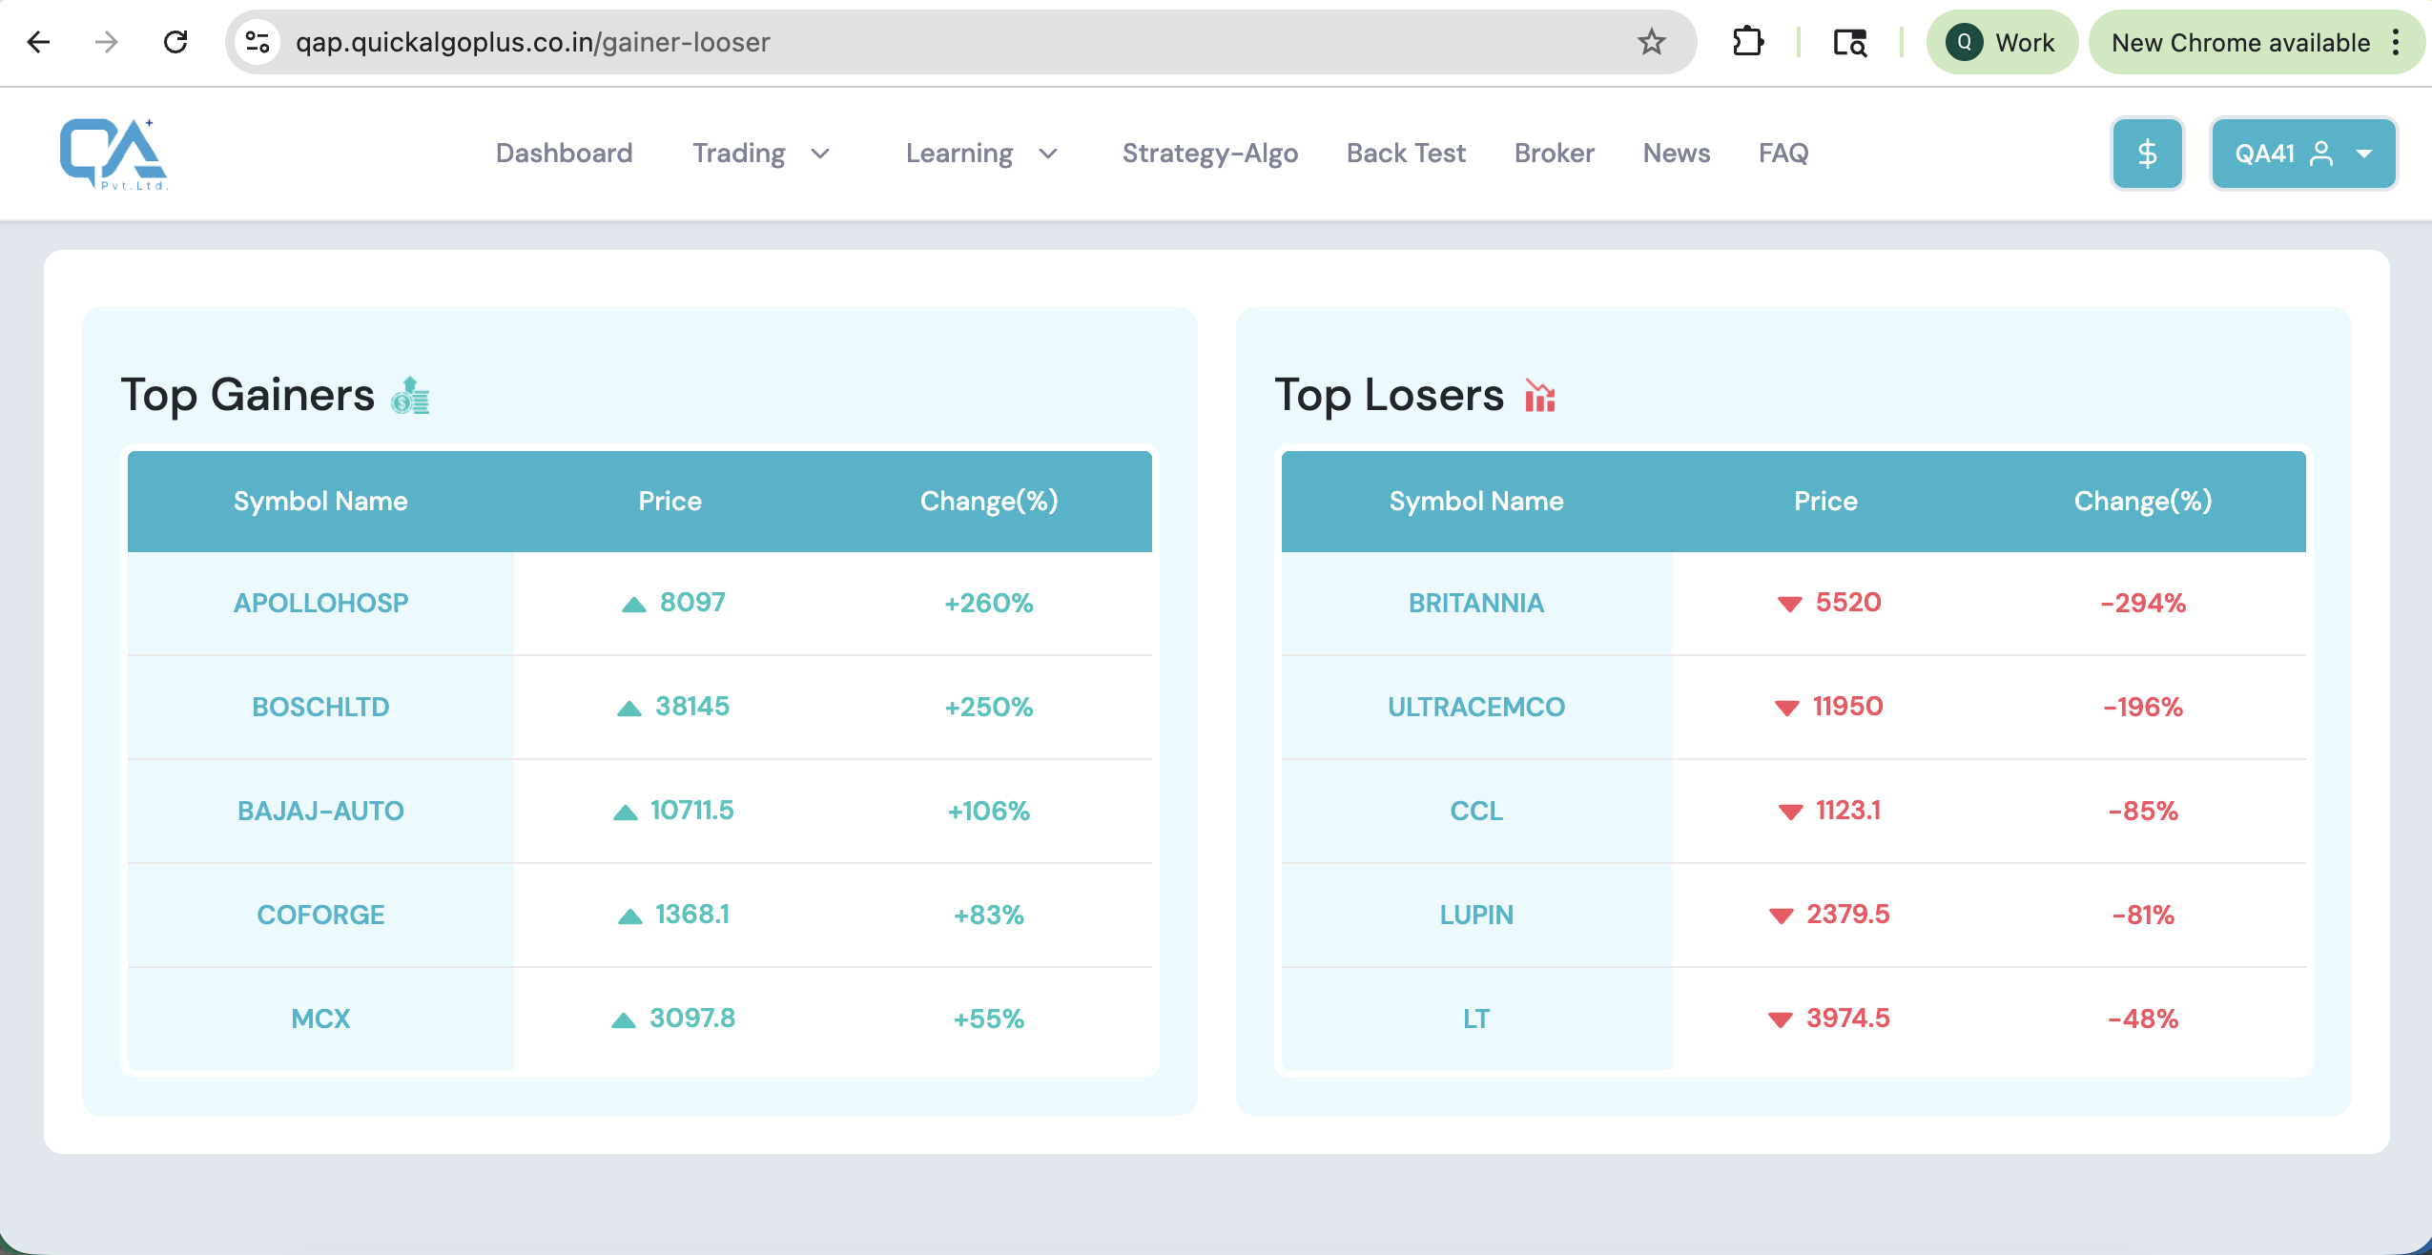Click the QA Pvt. Ltd. logo

click(113, 154)
